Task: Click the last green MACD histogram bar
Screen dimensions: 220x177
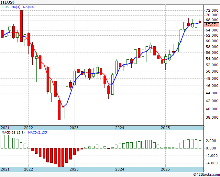Action: [x=200, y=144]
